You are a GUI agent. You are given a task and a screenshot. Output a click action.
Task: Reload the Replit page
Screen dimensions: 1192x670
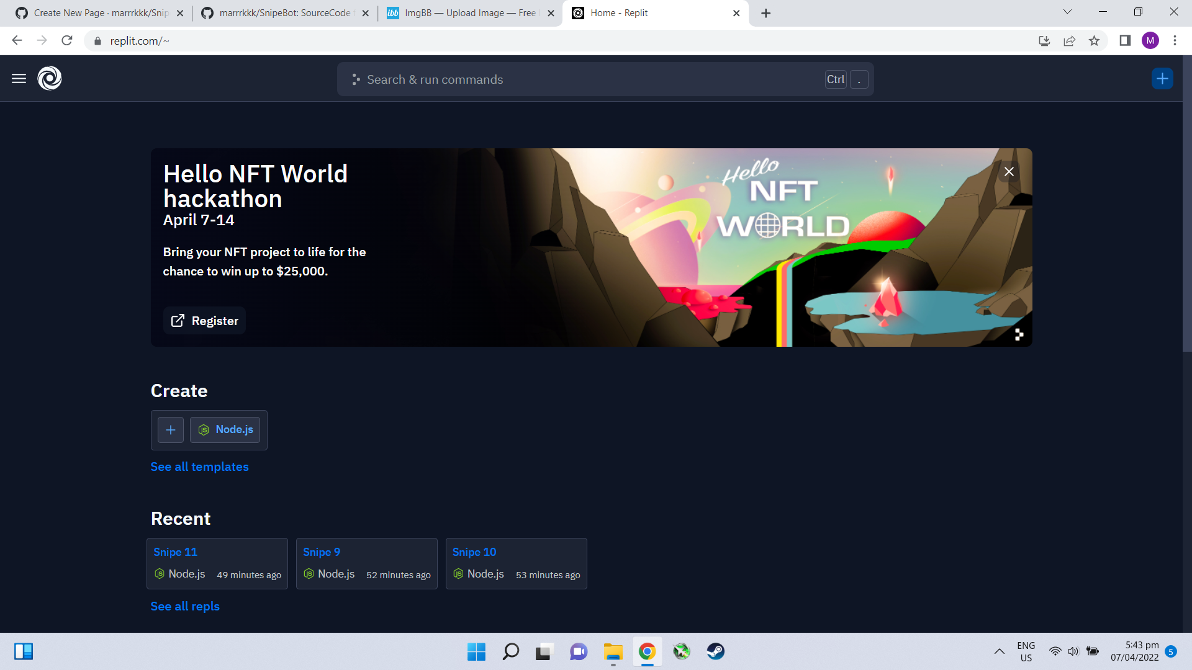(x=67, y=41)
